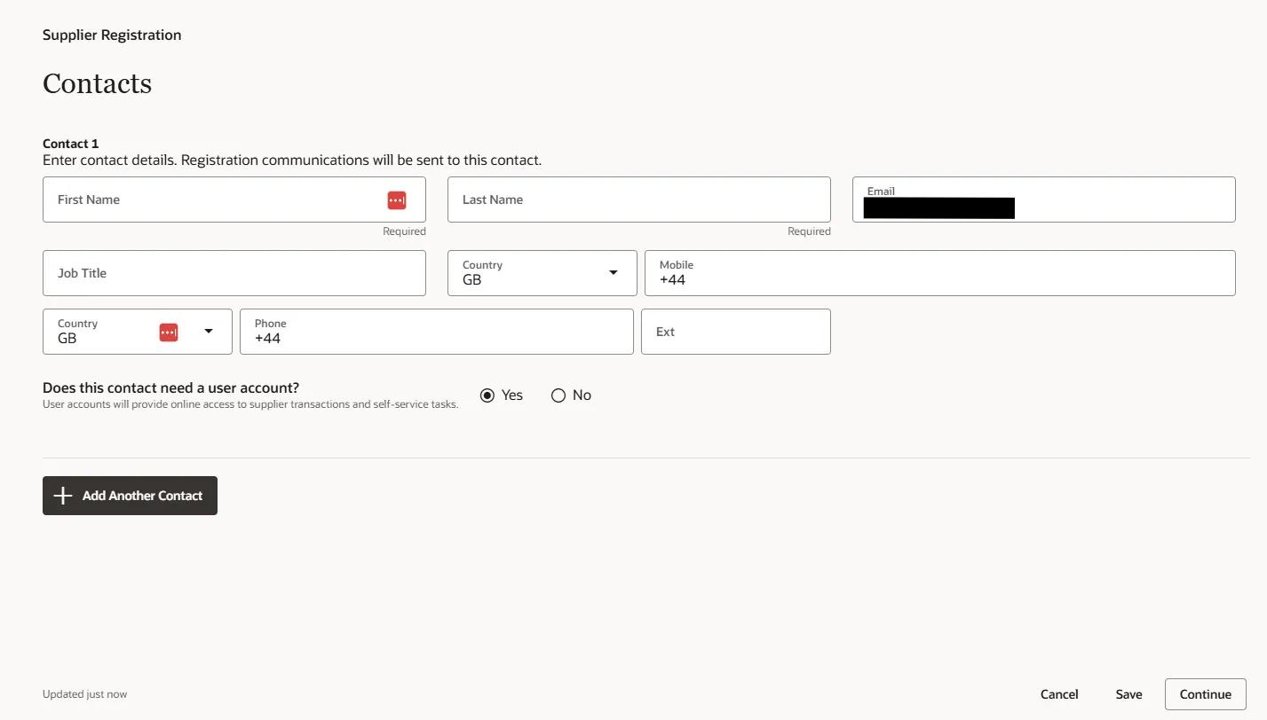This screenshot has height=720, width=1267.
Task: Click the 'Enter contact details' instruction text
Action: pos(292,160)
